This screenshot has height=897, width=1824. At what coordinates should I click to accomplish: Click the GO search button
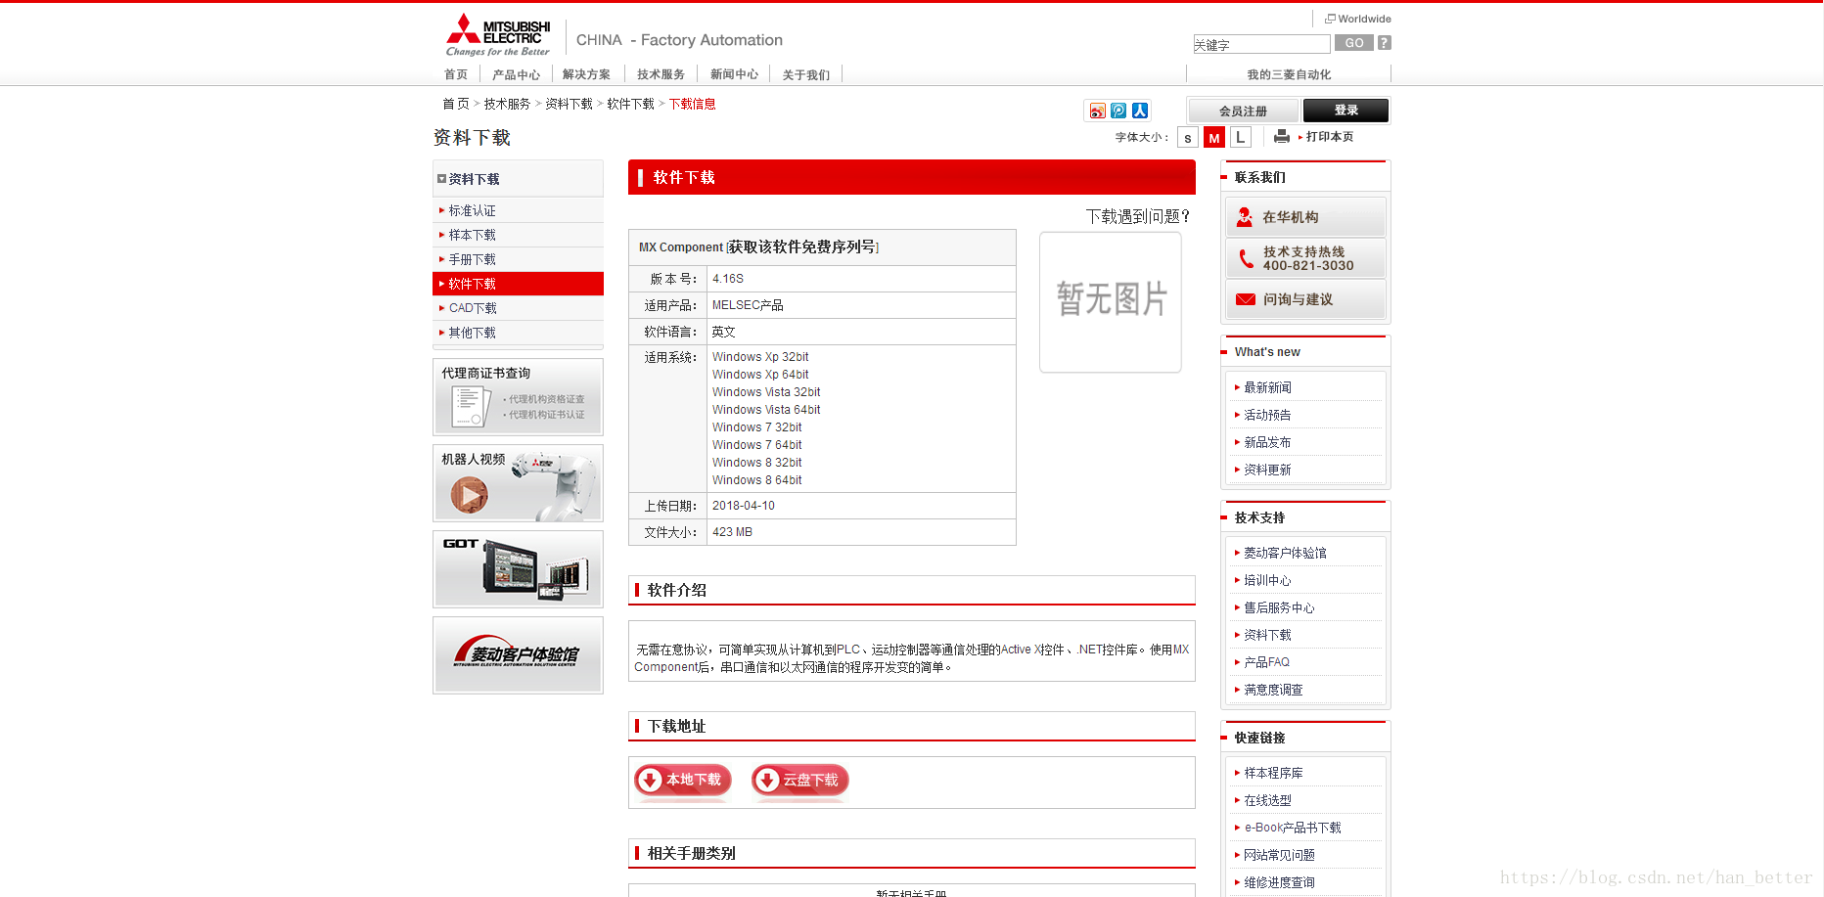[x=1354, y=43]
